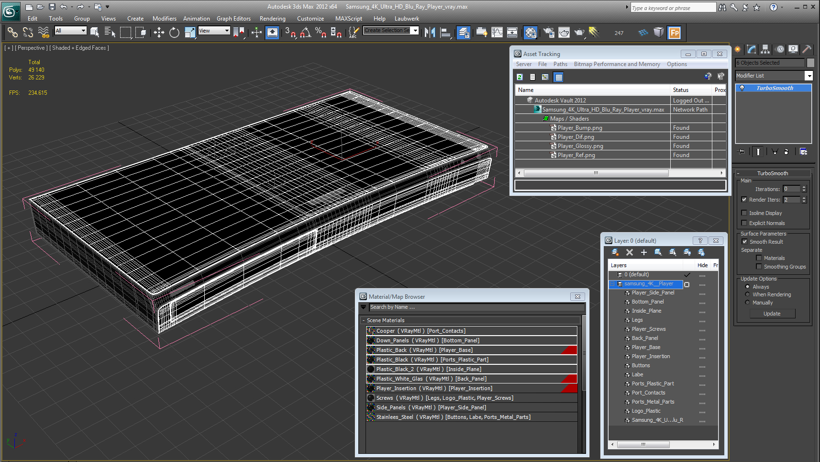Open Curve Editor from toolbar
This screenshot has height=462, width=820.
(497, 32)
